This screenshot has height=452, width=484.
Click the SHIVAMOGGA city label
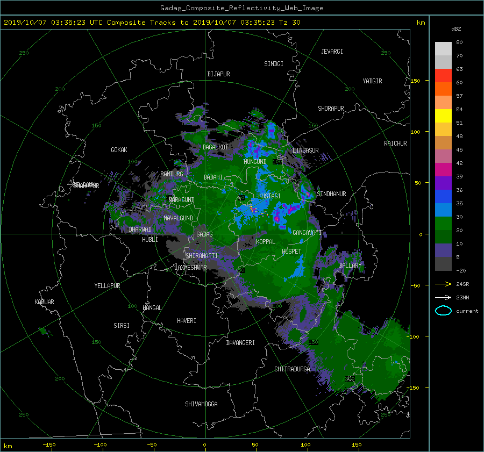click(x=201, y=404)
